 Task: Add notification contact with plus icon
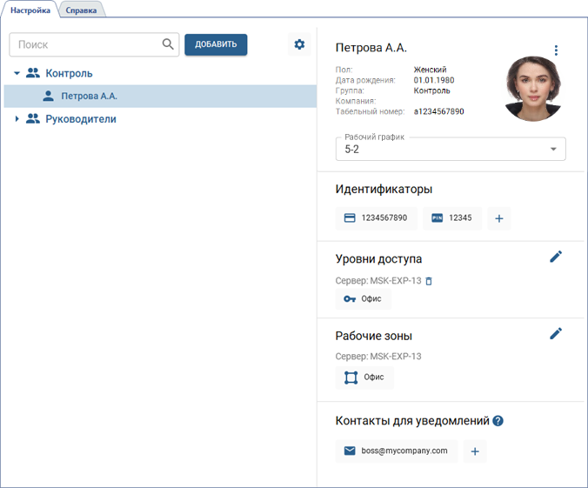click(x=475, y=451)
